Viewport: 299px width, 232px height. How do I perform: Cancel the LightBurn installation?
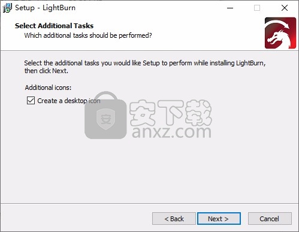[270, 219]
